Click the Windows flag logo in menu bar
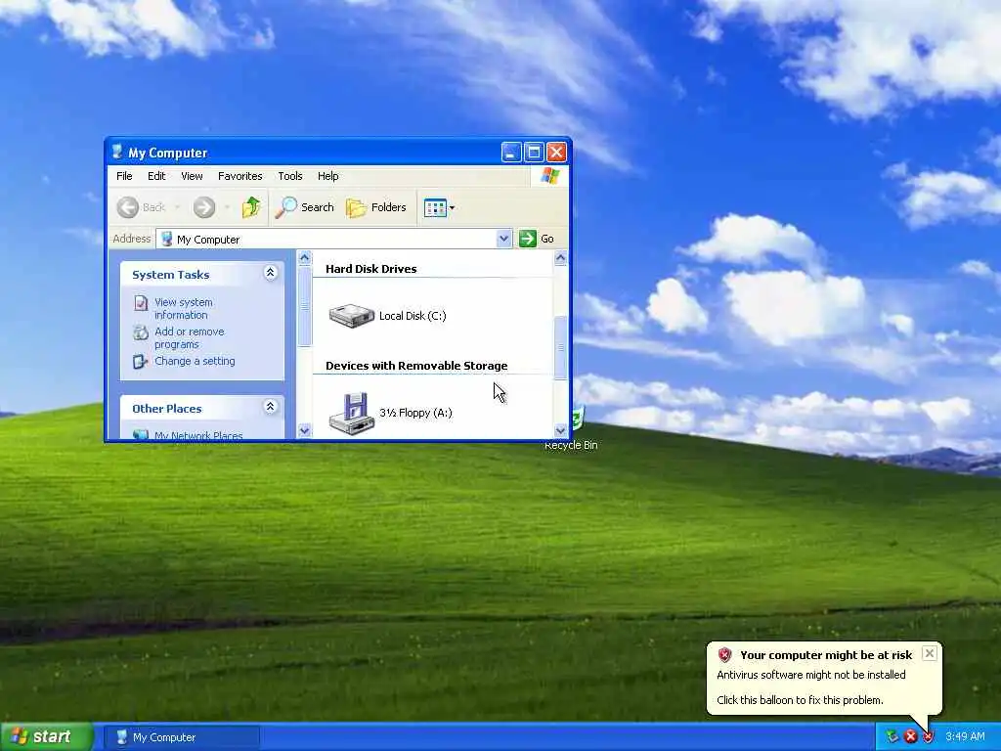The image size is (1001, 751). (549, 176)
